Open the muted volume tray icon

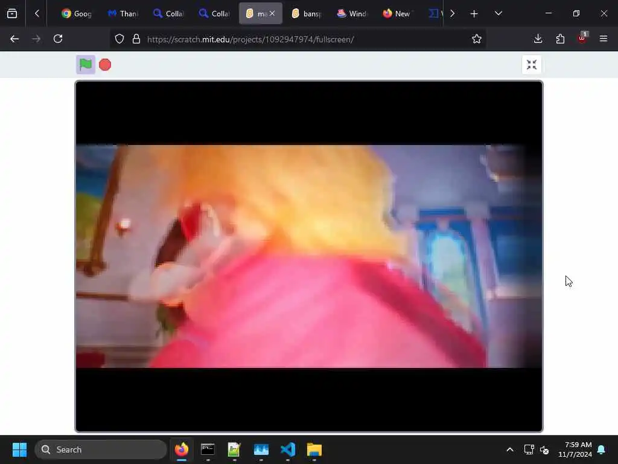tap(544, 449)
